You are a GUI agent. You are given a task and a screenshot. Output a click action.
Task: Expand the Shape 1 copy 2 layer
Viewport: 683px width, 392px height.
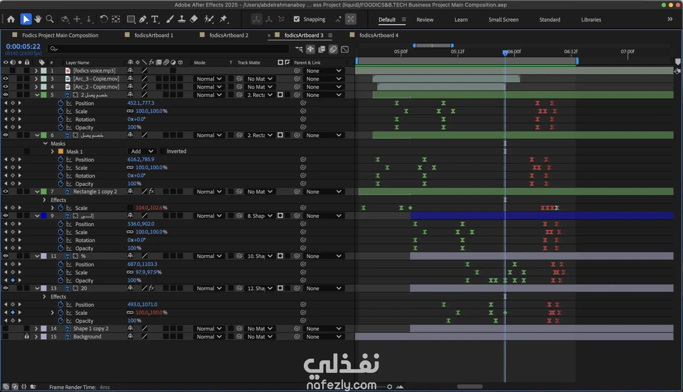point(36,329)
